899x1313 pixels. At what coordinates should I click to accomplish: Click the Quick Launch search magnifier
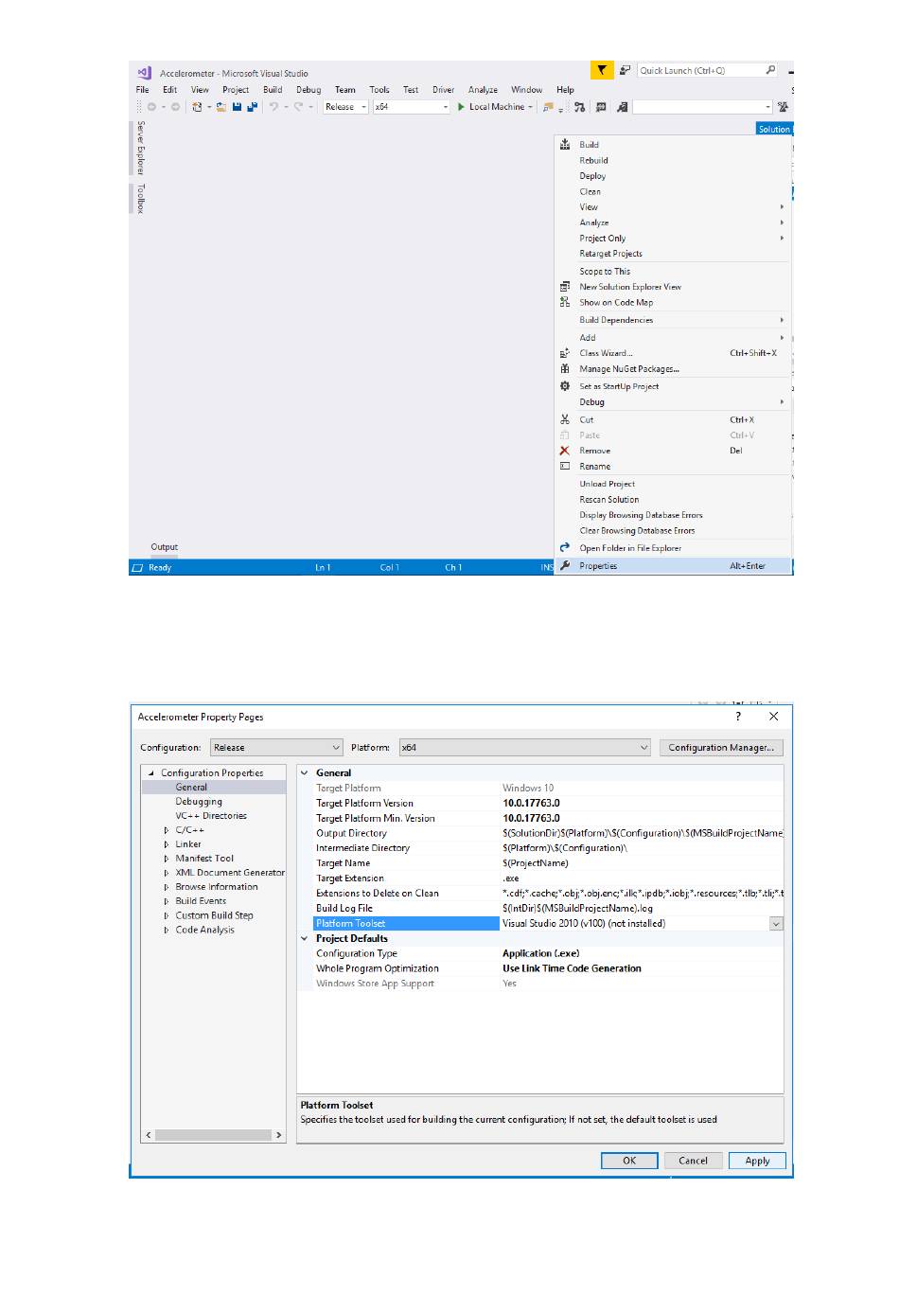[770, 70]
